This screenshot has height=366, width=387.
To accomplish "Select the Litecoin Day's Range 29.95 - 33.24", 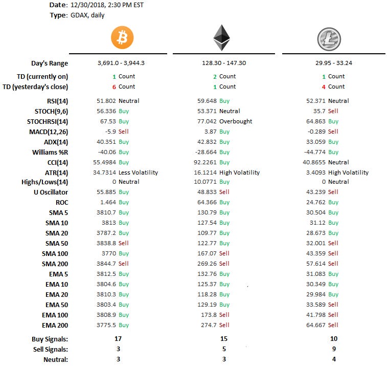I will click(334, 63).
